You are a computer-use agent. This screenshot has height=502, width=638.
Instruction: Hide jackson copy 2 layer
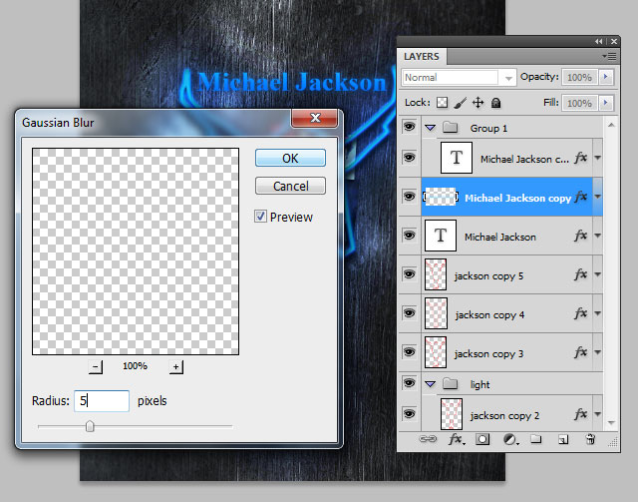coord(409,413)
